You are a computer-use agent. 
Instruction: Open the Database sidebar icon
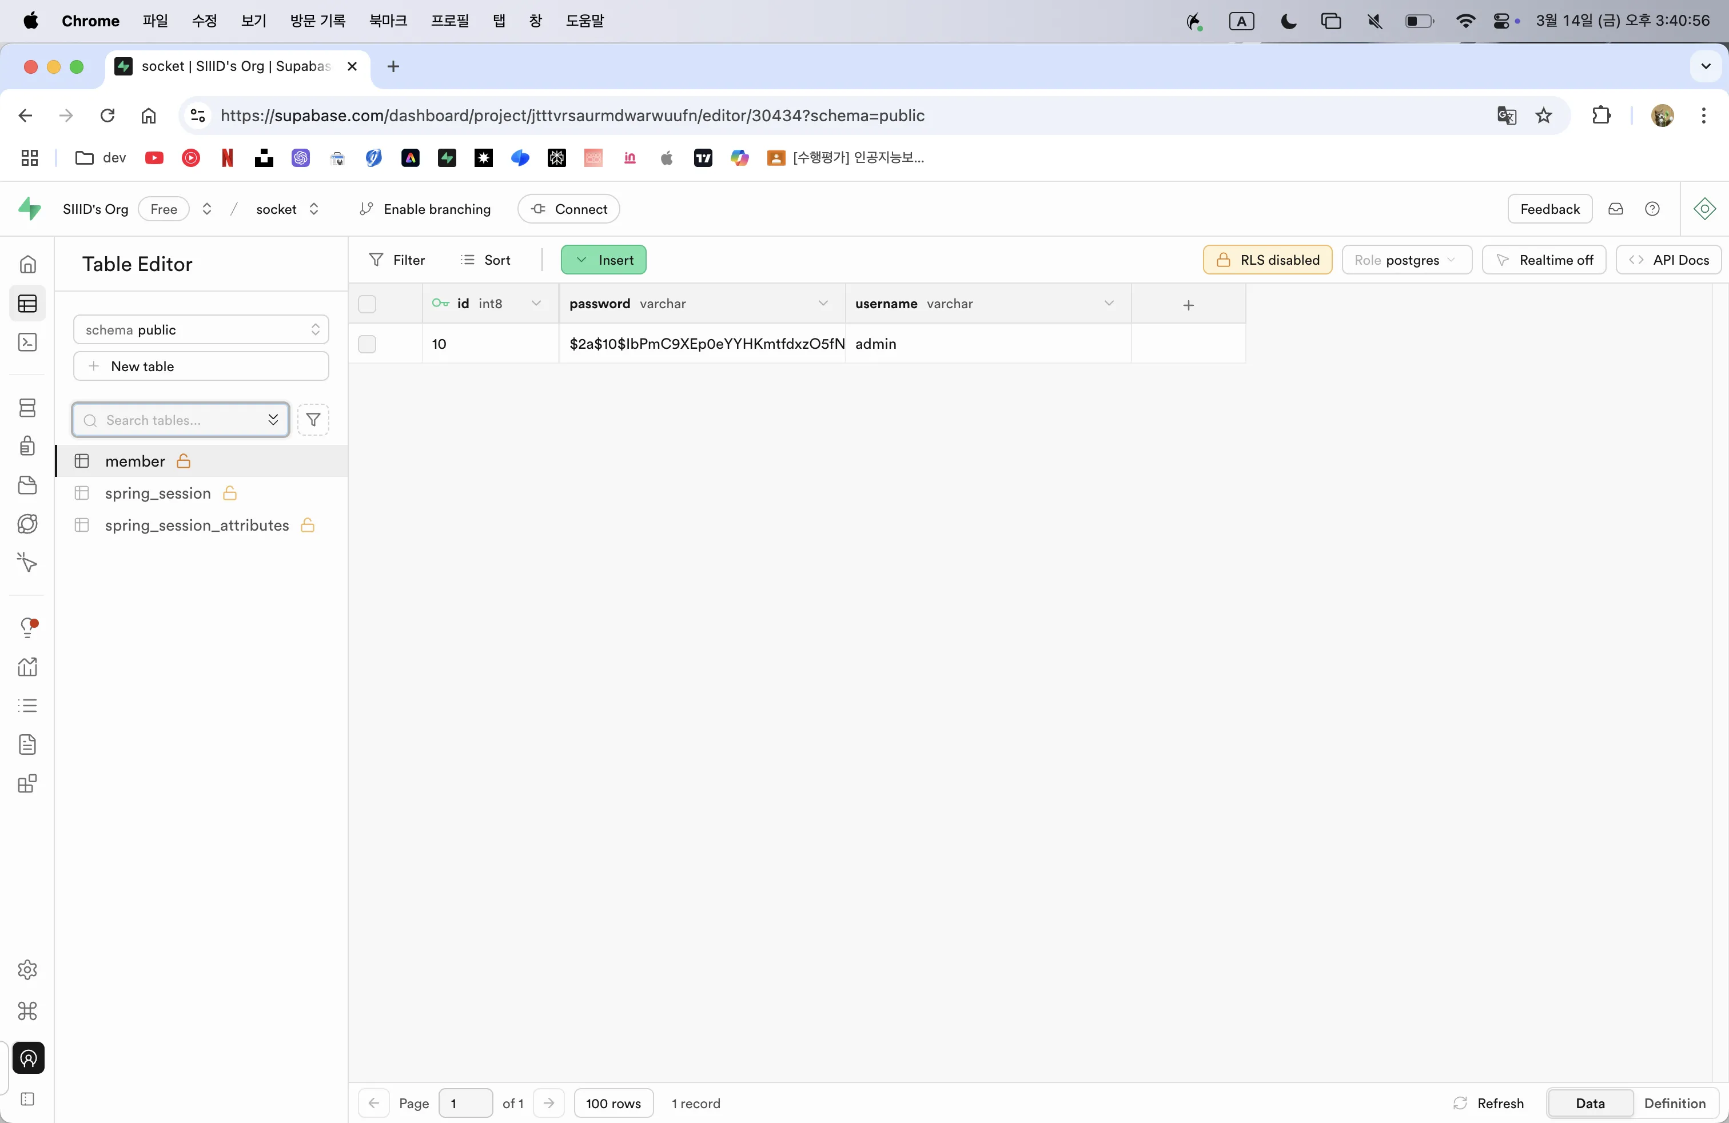(27, 408)
